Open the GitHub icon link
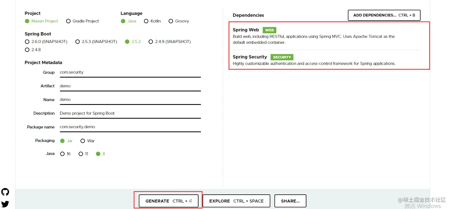The image size is (452, 209). point(5,192)
